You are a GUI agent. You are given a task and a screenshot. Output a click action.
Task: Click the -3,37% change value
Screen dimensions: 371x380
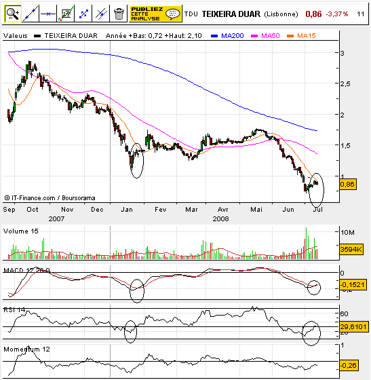(337, 14)
